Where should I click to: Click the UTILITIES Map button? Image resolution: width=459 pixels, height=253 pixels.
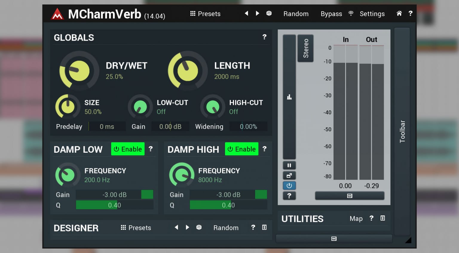(356, 218)
